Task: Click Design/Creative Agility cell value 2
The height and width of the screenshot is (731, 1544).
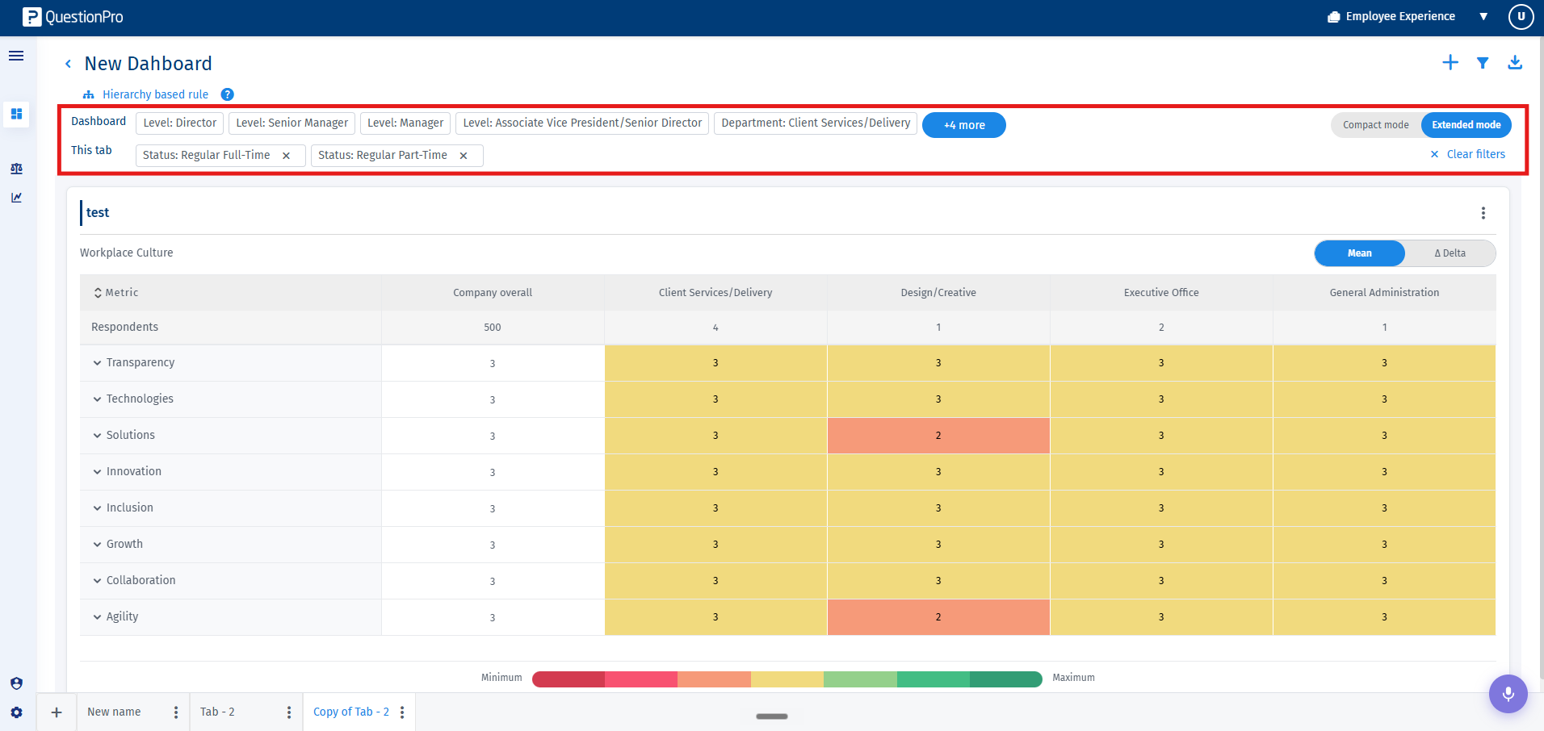Action: pyautogui.click(x=938, y=617)
